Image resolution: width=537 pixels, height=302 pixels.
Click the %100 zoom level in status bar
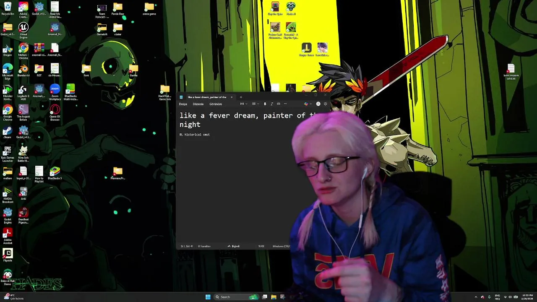point(261,246)
